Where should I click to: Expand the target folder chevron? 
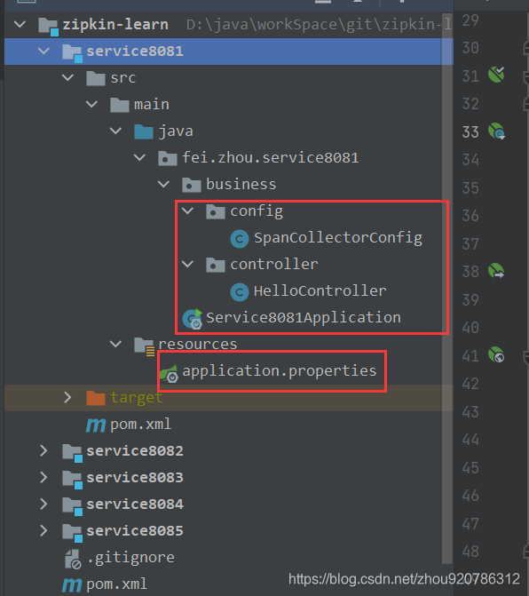(x=68, y=398)
